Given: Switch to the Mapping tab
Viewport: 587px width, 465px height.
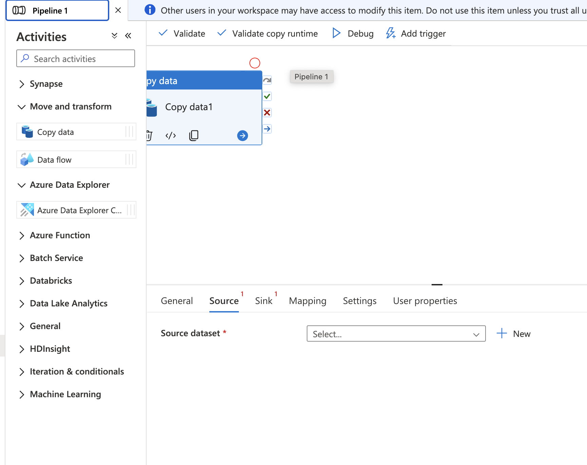Looking at the screenshot, I should tap(308, 301).
